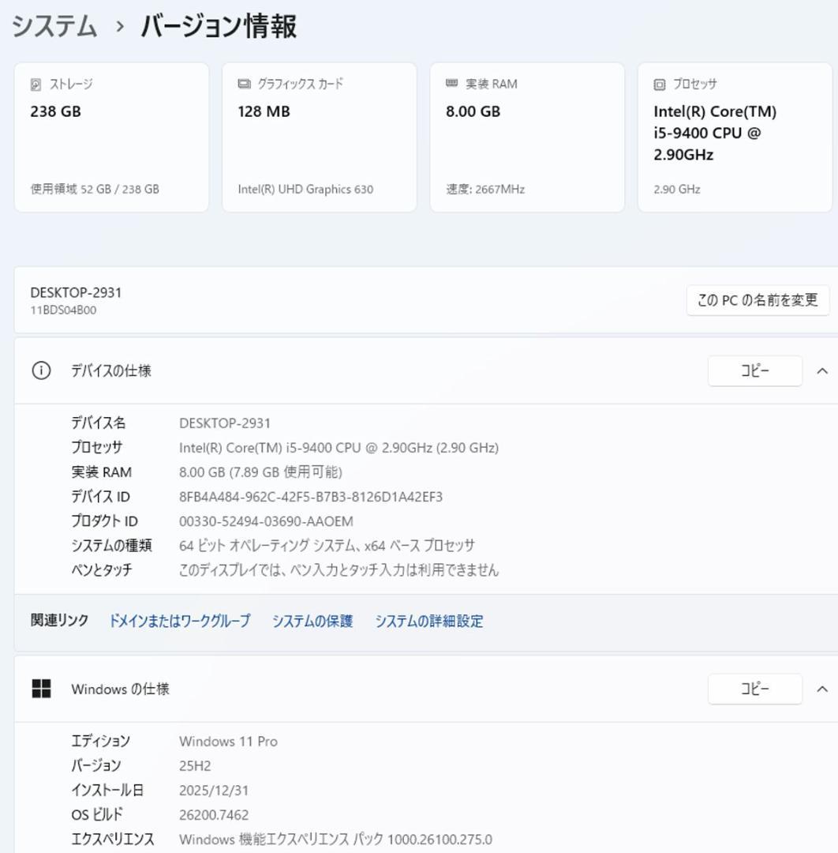The height and width of the screenshot is (853, 838).
Task: Click the installed RAM (実装 RAM) keyboard-style icon
Action: click(x=451, y=84)
